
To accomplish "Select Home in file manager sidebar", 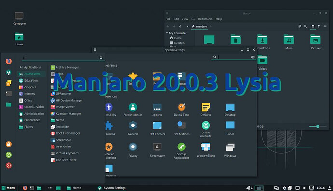I will [176, 38].
